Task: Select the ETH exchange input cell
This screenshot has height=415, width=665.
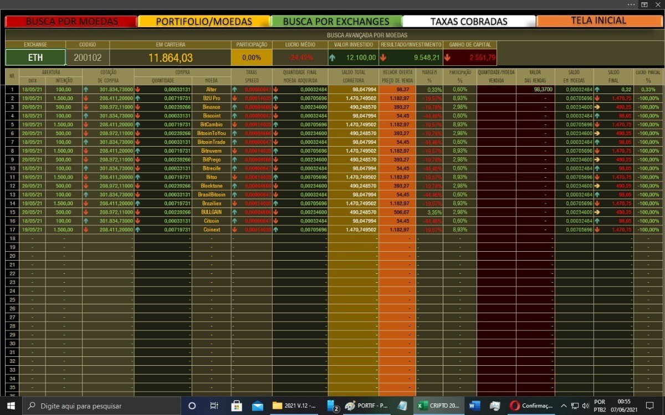Action: coord(35,58)
